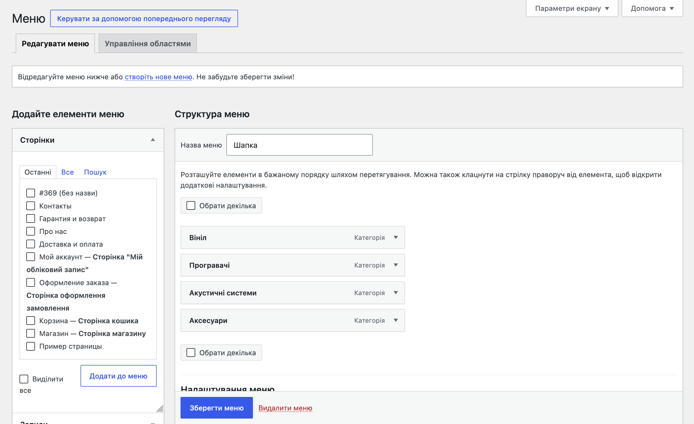
Task: Click the Програвачі menu item bar
Action: pos(293,265)
